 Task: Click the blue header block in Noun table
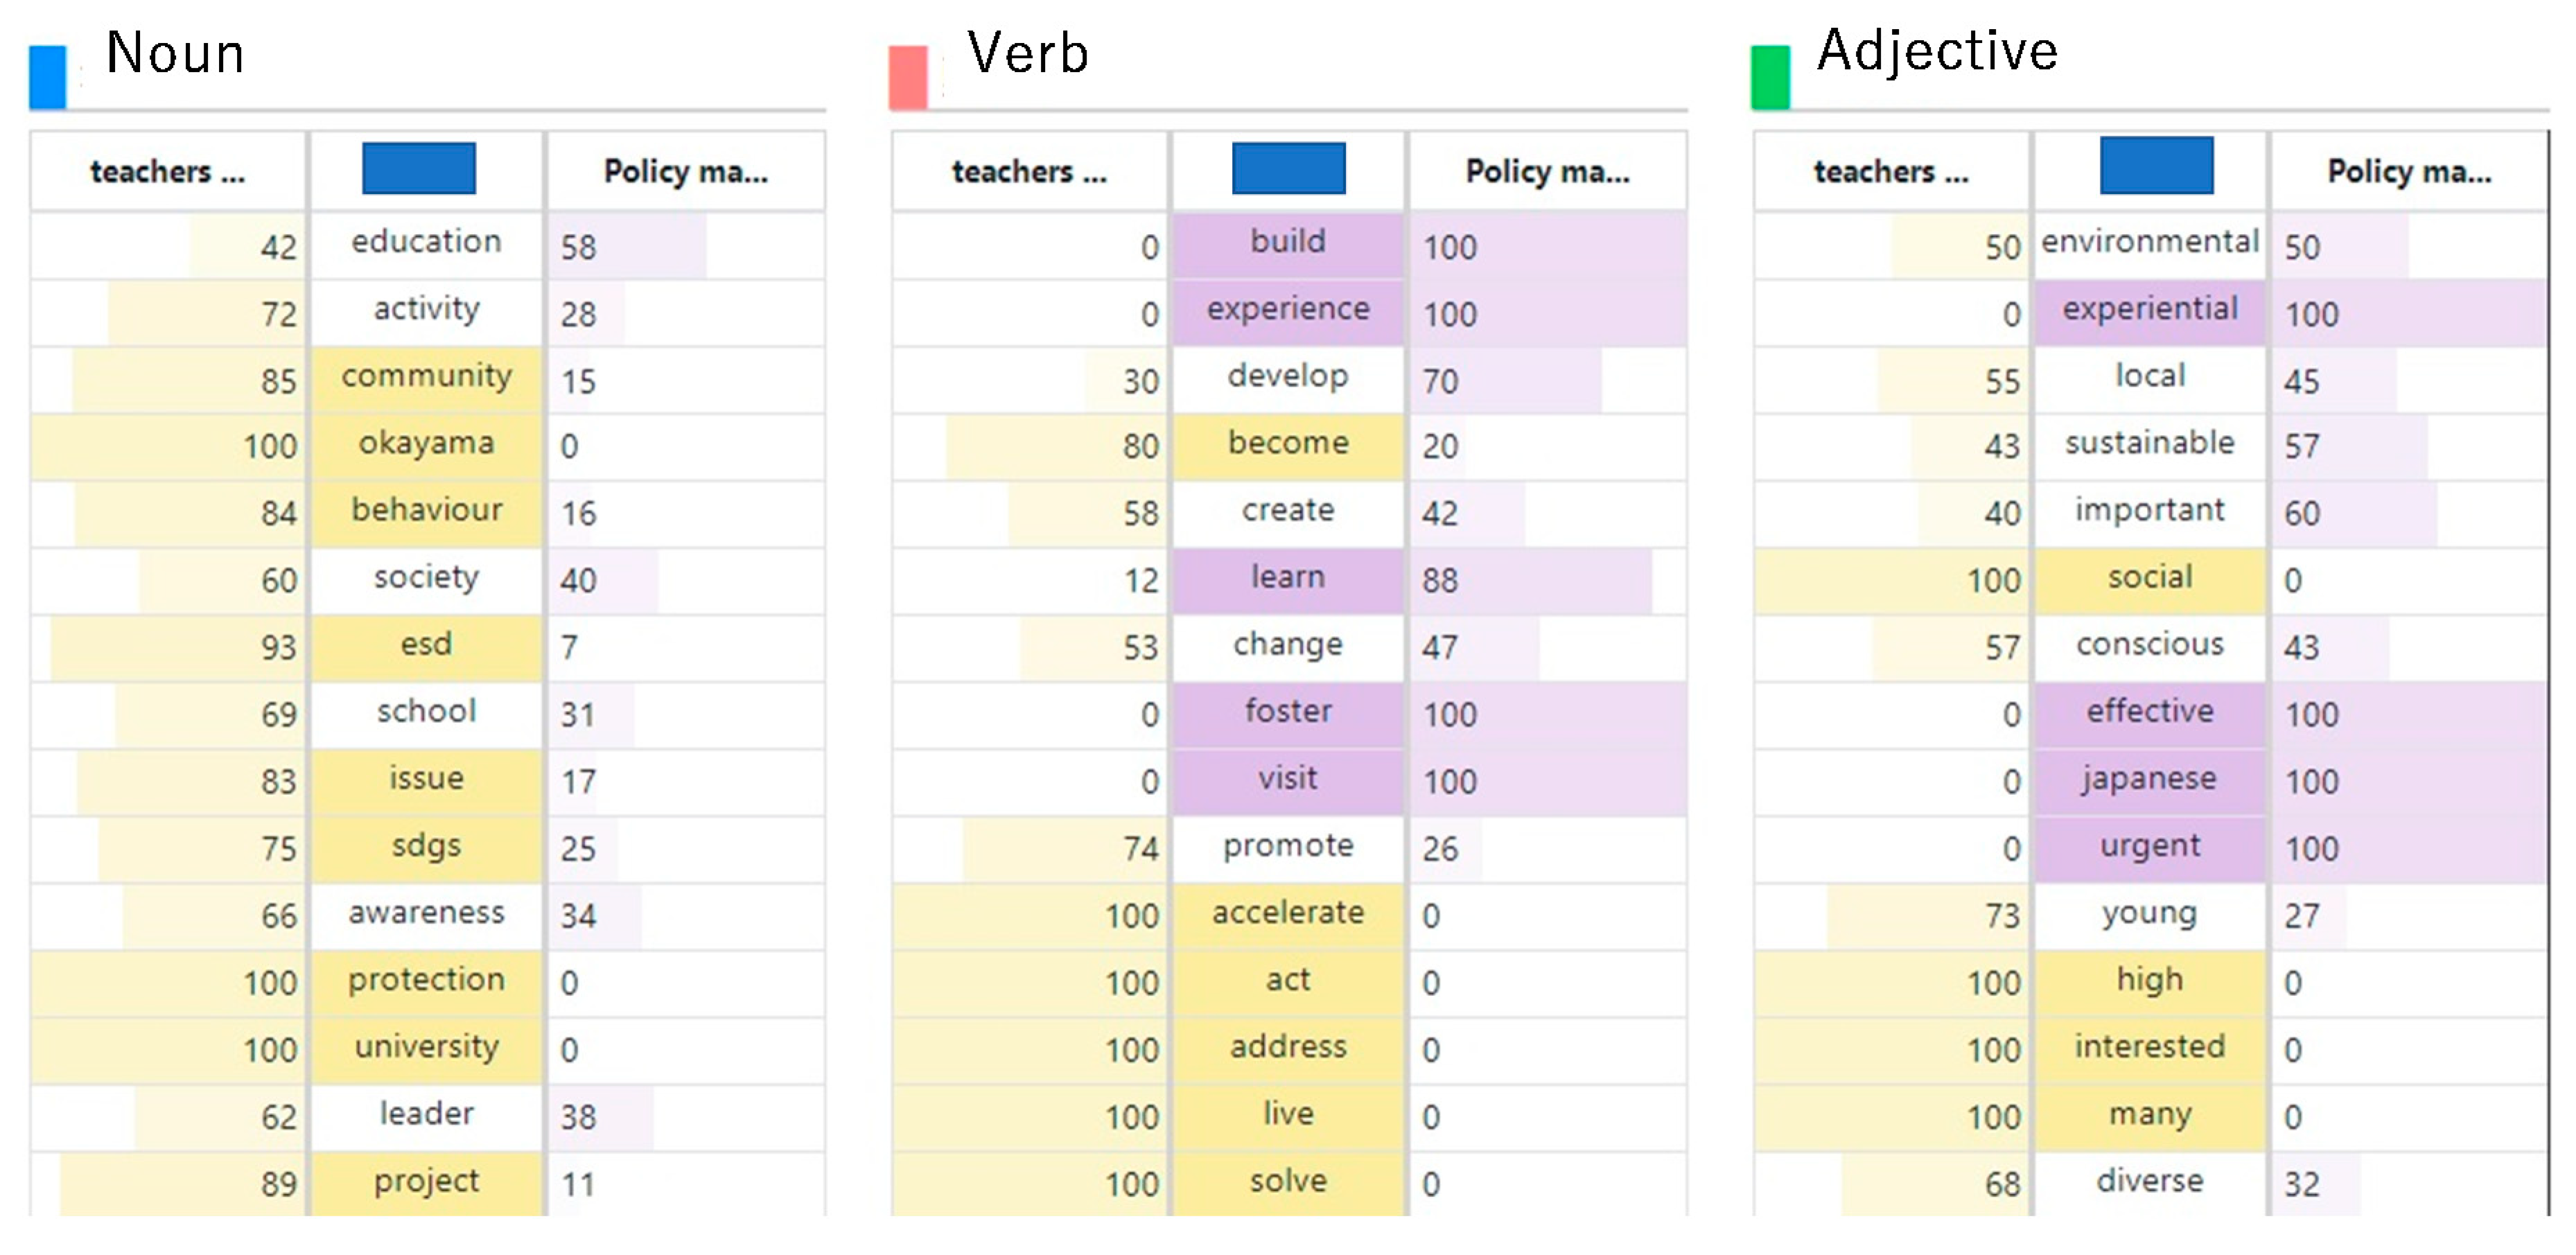click(418, 168)
